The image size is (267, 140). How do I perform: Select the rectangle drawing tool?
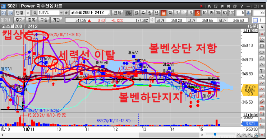click(262, 46)
